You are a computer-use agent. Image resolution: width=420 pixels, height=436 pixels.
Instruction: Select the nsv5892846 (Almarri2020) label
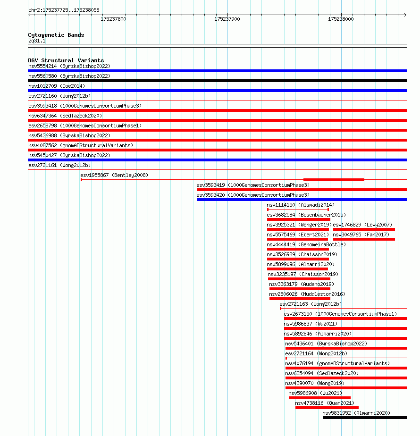(x=318, y=334)
